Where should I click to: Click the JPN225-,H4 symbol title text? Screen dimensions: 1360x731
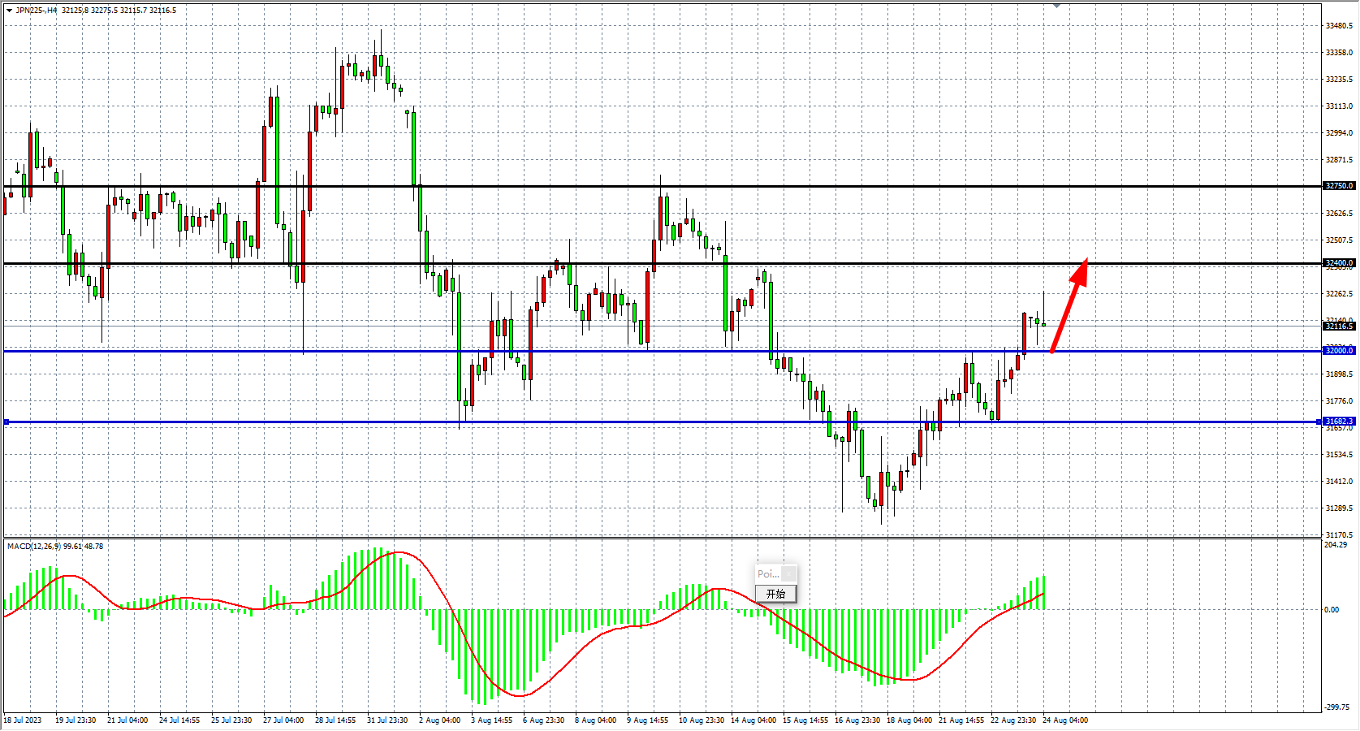(37, 11)
